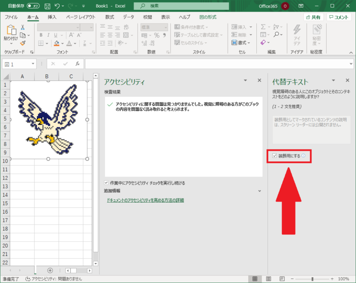Click the AutoSum sigma icon
Screen dimensions: 356x283
point(263,27)
